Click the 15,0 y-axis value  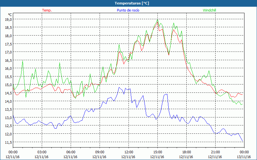[9, 85]
